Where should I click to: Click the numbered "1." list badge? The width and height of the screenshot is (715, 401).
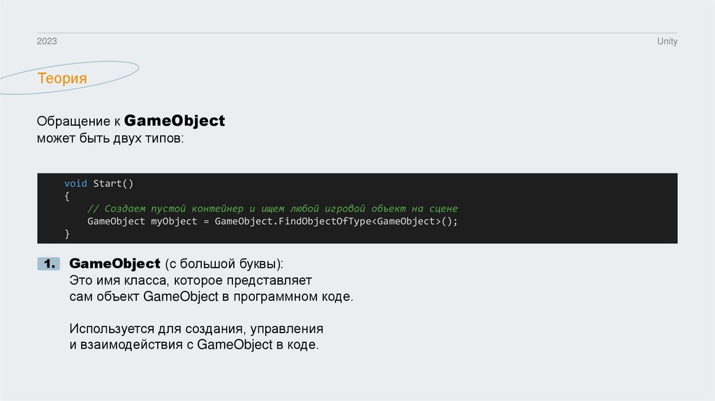point(50,264)
